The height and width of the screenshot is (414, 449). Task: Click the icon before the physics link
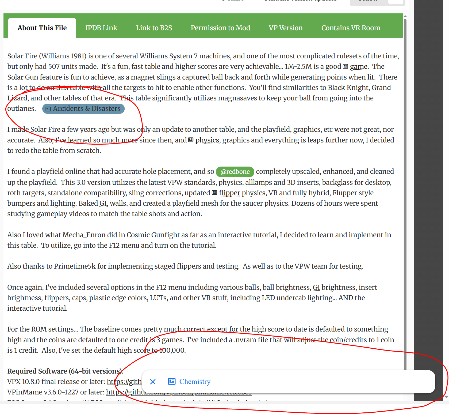coord(191,140)
